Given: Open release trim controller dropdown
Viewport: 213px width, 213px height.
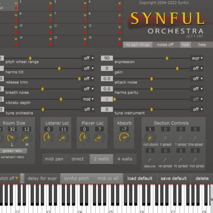Looking at the screenshot, I should (x=88, y=78).
